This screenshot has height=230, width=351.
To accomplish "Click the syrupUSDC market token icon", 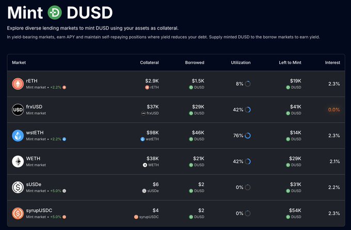I will pos(18,213).
